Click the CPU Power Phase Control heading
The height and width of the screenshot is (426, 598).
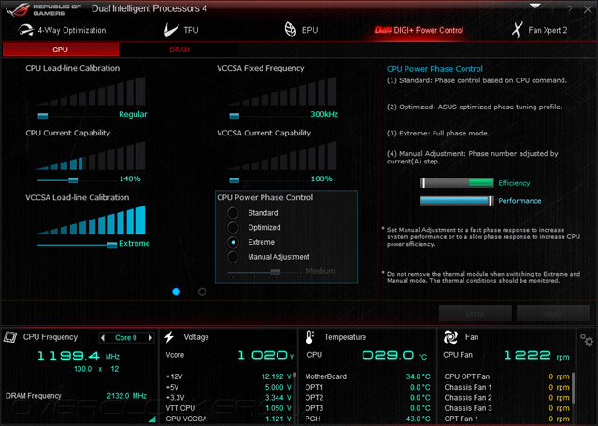tap(265, 197)
